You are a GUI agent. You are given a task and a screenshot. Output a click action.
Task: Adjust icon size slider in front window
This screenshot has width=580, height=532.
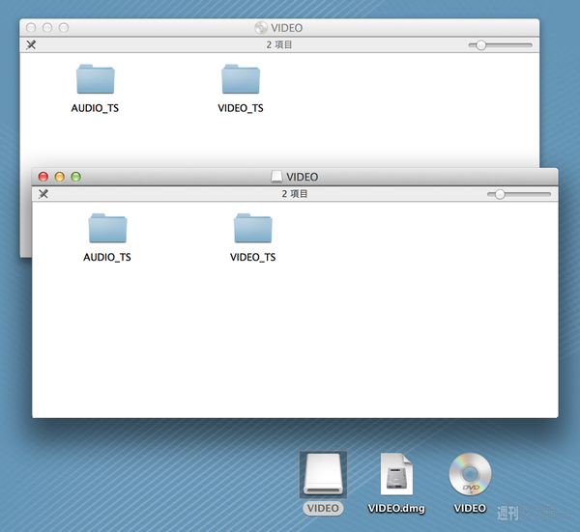[x=519, y=194]
